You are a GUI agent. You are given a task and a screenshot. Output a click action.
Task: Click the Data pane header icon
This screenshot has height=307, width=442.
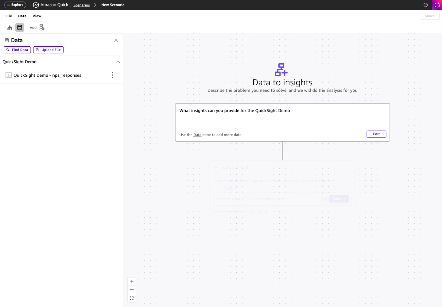pyautogui.click(x=7, y=40)
